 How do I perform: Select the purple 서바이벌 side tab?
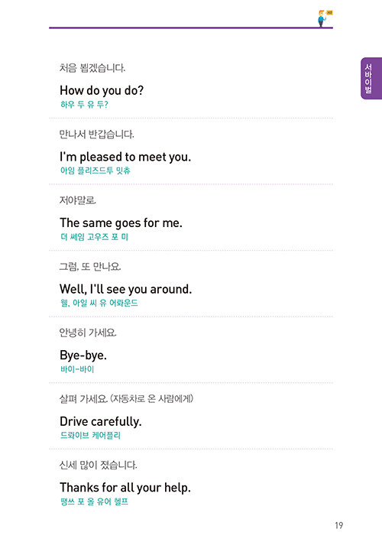(x=371, y=79)
